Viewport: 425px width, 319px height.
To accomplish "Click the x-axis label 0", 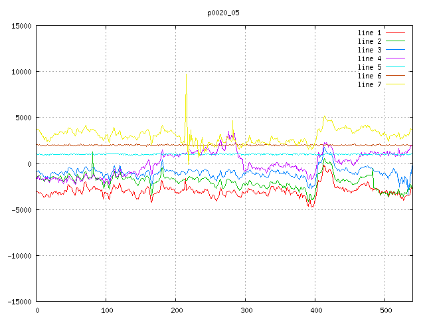I will click(37, 310).
